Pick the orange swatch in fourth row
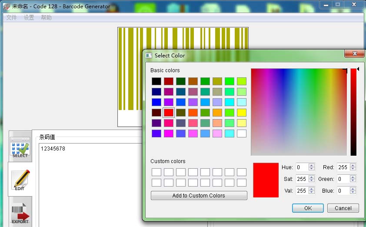The width and height of the screenshot is (366, 227). [x=217, y=113]
